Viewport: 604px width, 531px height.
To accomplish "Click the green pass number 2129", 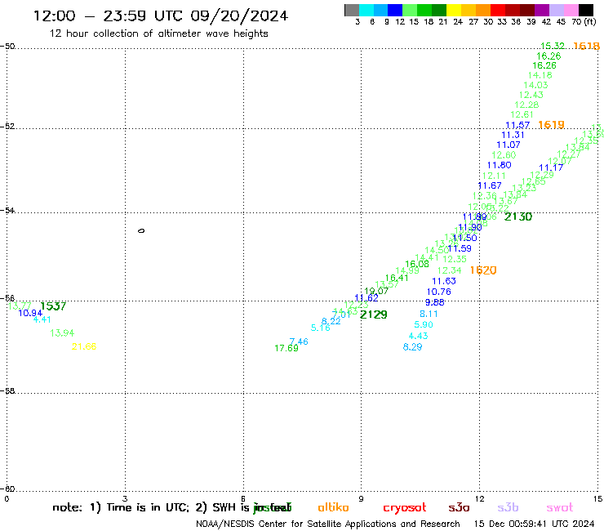I will (373, 315).
